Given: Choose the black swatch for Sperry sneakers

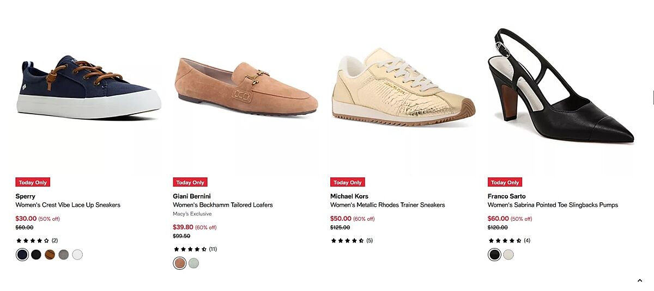Looking at the screenshot, I should pos(36,255).
